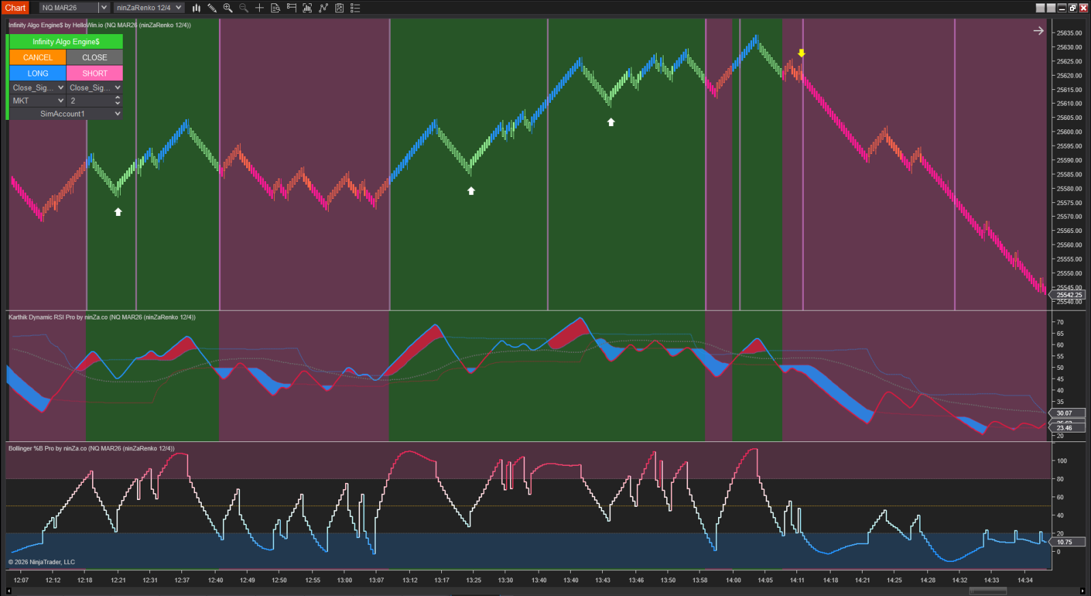This screenshot has width=1091, height=596.
Task: Click the Infinity Algo Engine$ indicator label
Action: (100, 25)
